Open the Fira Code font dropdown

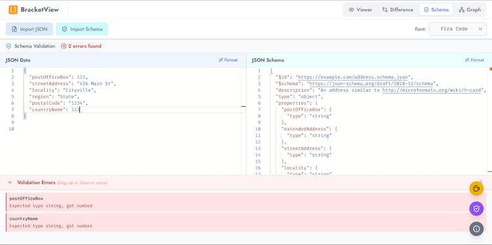coord(457,29)
